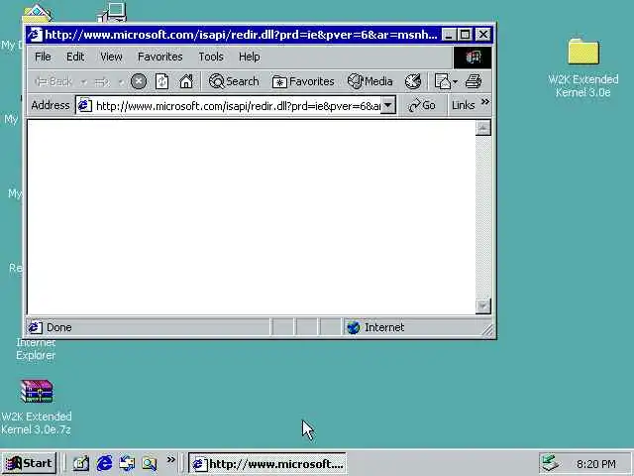Open the Favorites pane from toolbar
Screen dimensions: 634x476
303,81
